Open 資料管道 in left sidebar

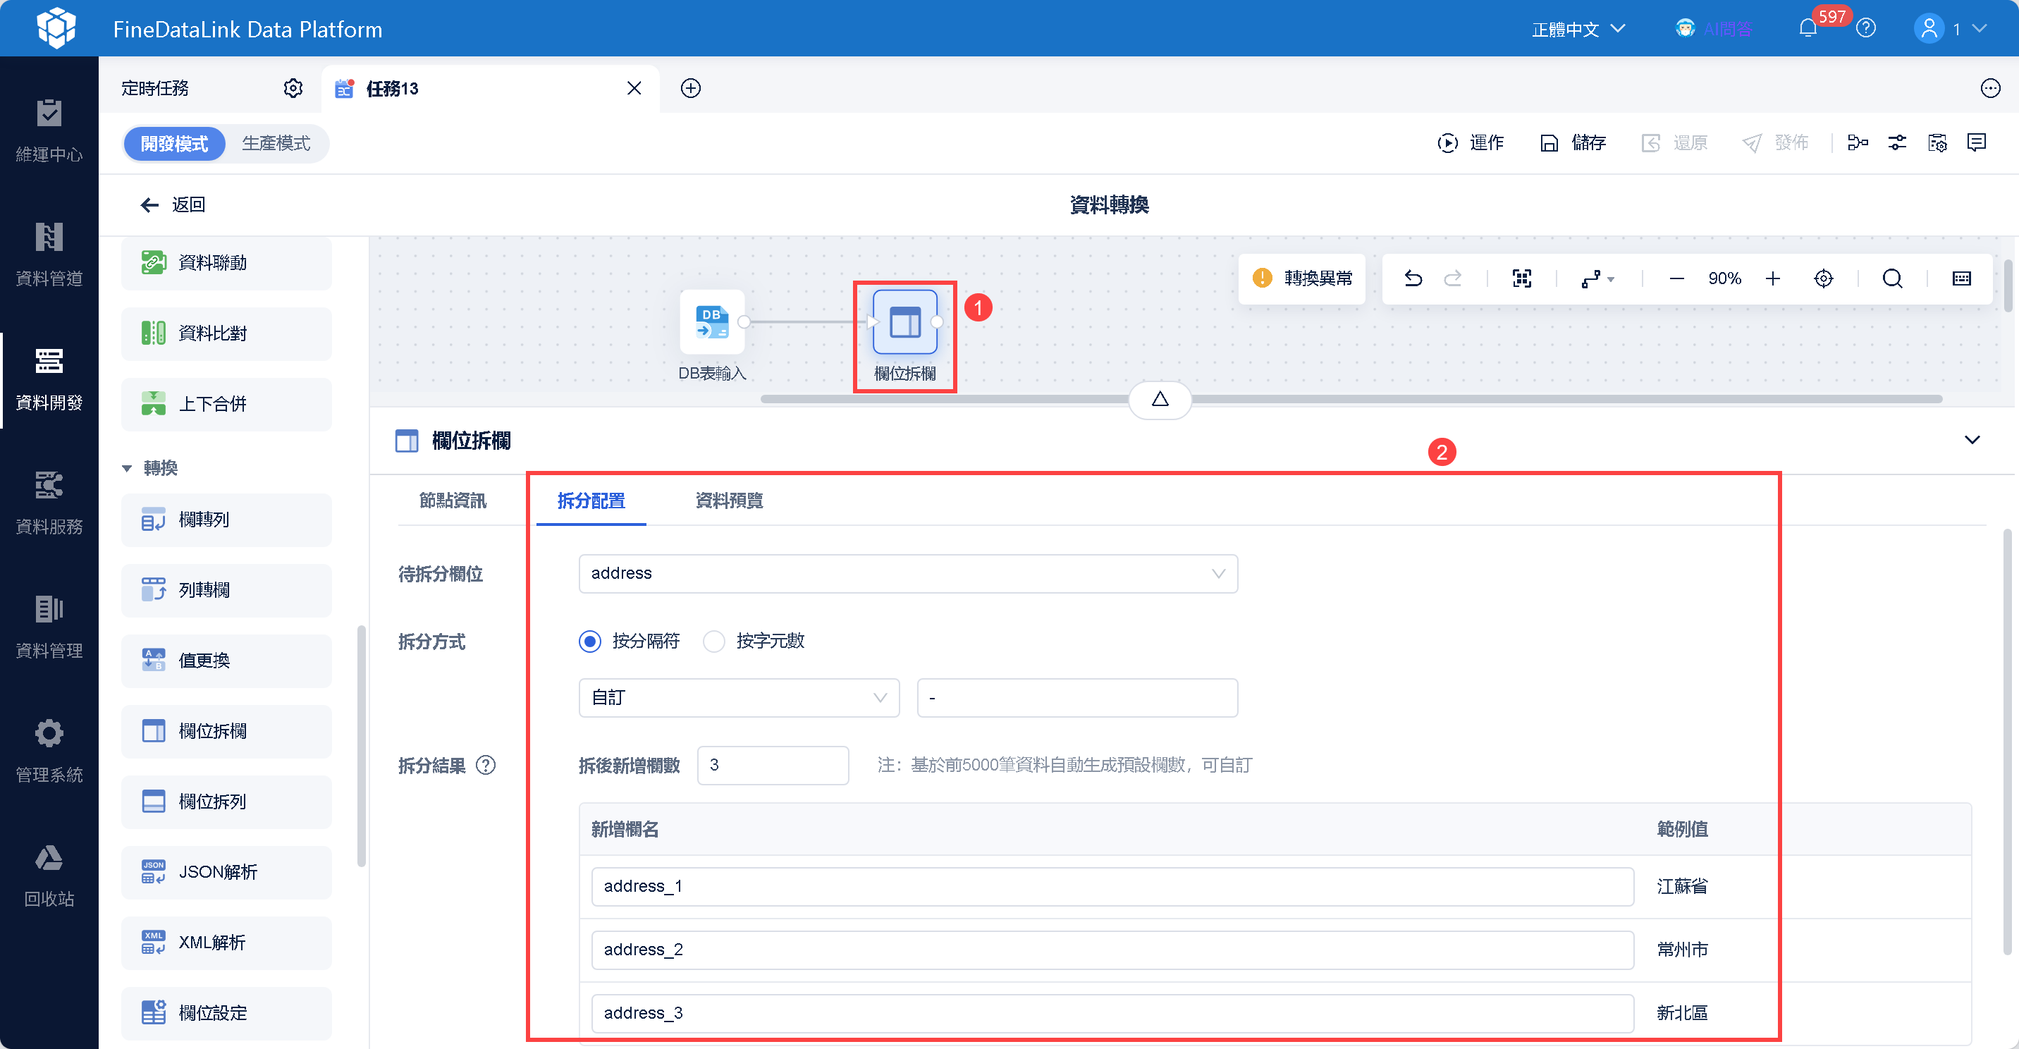[49, 254]
